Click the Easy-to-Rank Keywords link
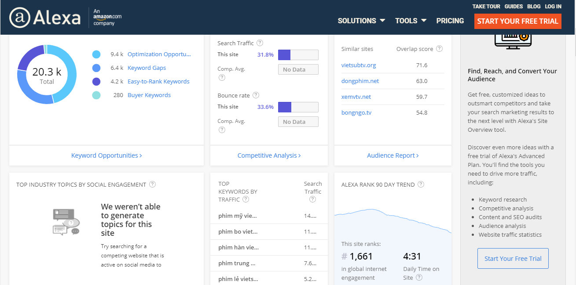The image size is (576, 285). point(158,81)
